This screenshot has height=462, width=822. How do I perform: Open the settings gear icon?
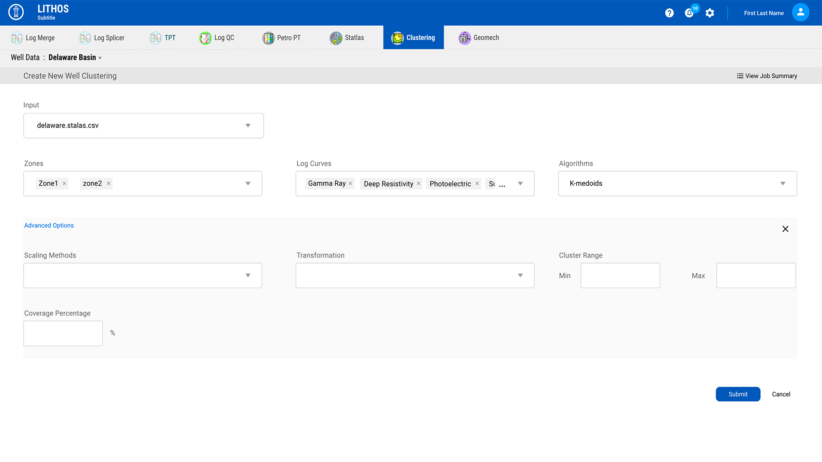pyautogui.click(x=710, y=13)
